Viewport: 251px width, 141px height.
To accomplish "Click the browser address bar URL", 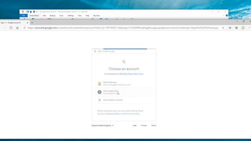I will pyautogui.click(x=123, y=28).
